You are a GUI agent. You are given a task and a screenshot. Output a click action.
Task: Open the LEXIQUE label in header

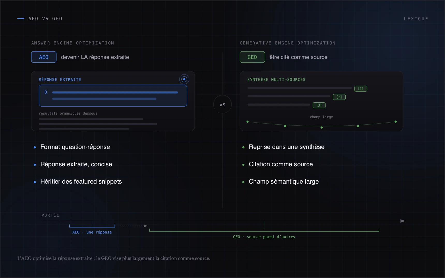coord(416,19)
